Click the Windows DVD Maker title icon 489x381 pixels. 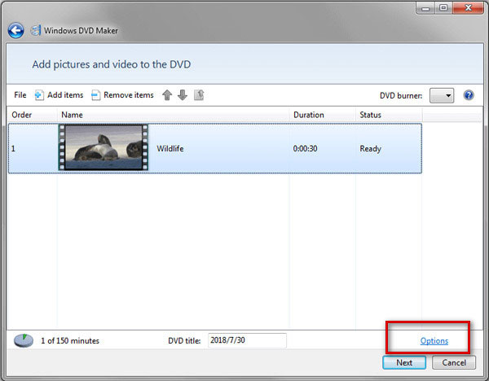tap(36, 30)
